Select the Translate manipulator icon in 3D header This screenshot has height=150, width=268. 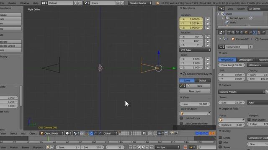point(91,133)
